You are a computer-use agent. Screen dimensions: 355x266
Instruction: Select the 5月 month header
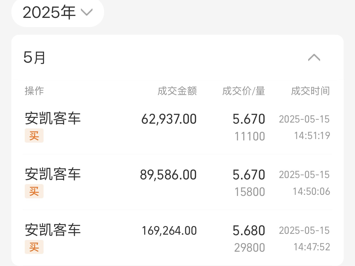click(34, 58)
